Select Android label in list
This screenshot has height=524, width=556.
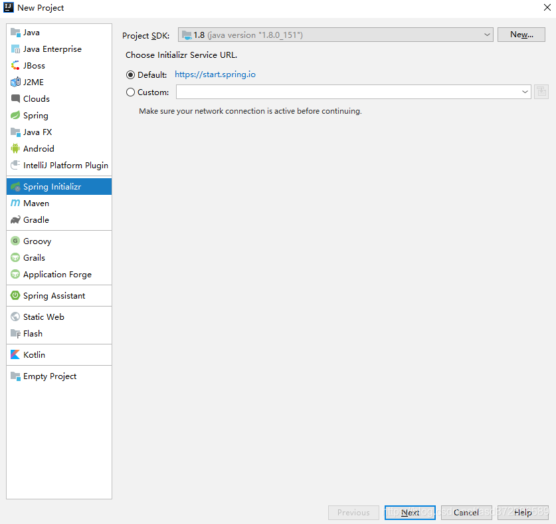(x=39, y=148)
